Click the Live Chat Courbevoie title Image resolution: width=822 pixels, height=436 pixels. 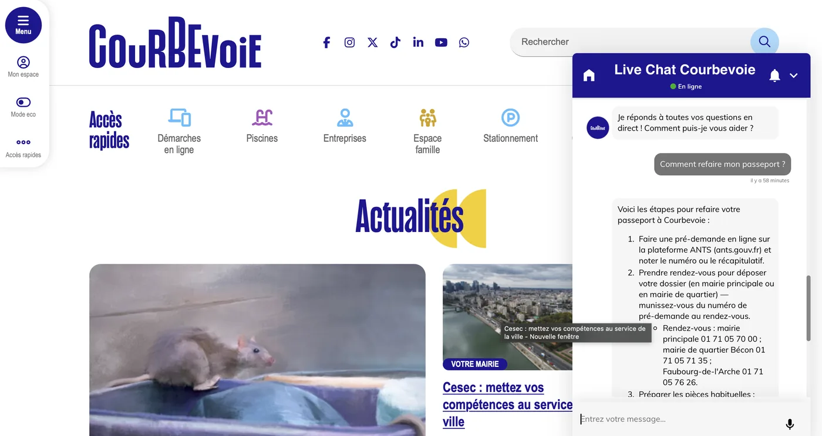[685, 70]
